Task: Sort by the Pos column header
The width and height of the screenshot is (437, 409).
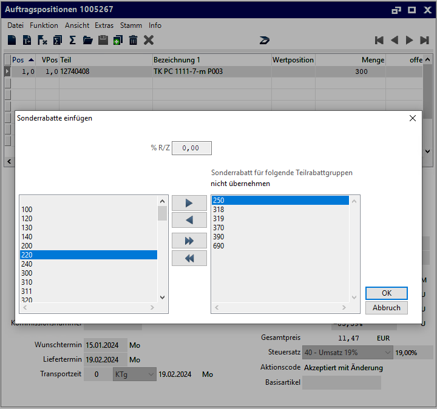Action: 23,60
